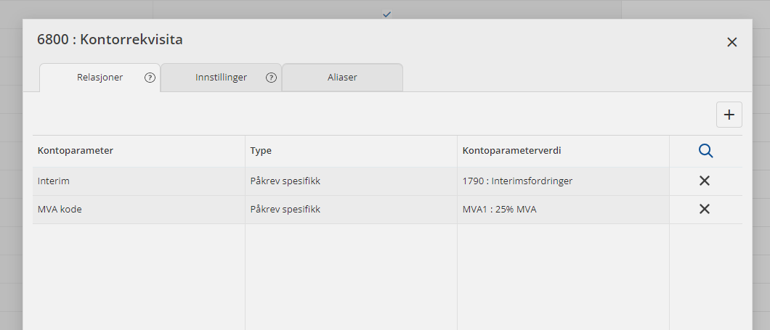The width and height of the screenshot is (770, 330).
Task: Click the magnifier search icon in table header
Action: coord(705,151)
